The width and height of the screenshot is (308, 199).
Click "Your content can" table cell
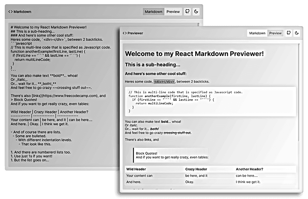139,176
